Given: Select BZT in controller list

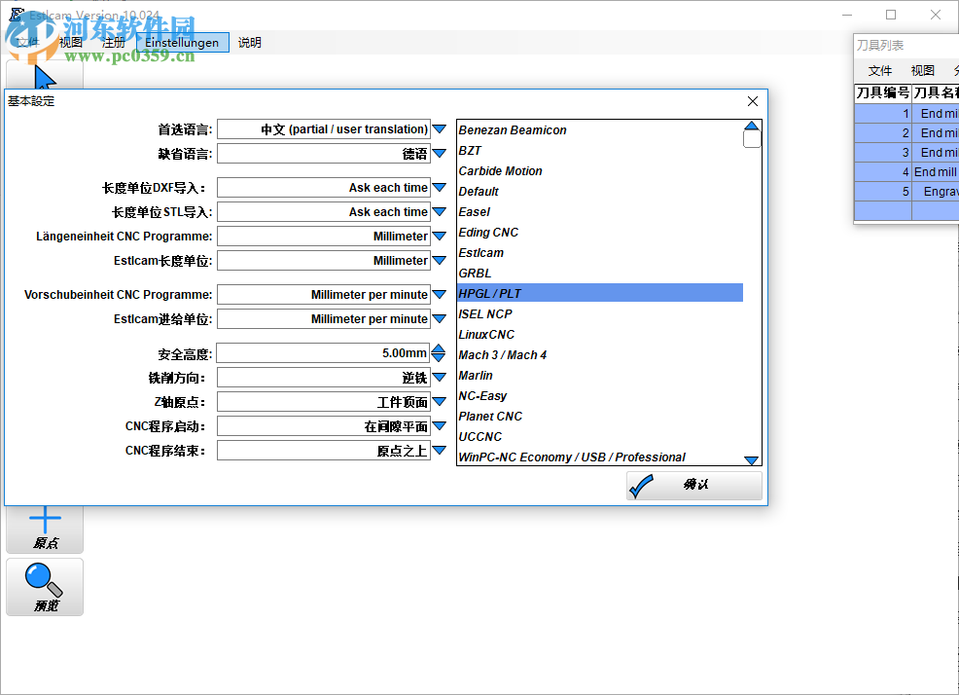Looking at the screenshot, I should click(600, 151).
